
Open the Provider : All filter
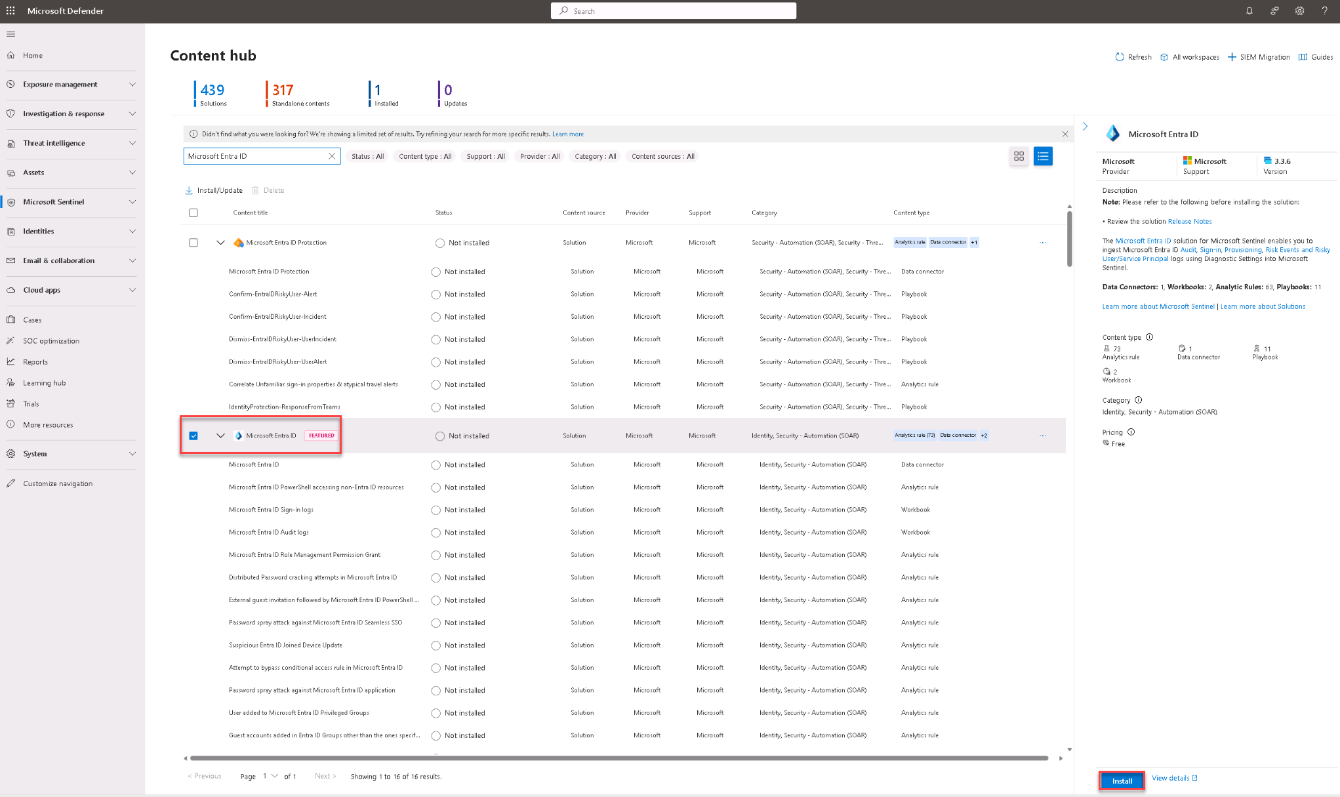point(540,156)
